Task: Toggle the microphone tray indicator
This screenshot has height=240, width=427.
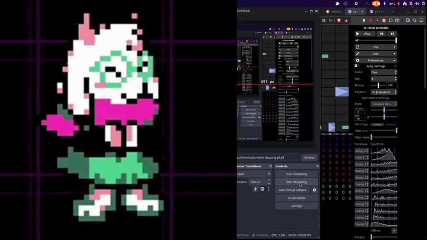Action: tap(399, 3)
